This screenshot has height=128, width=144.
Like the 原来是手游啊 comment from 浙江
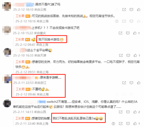point(139,83)
